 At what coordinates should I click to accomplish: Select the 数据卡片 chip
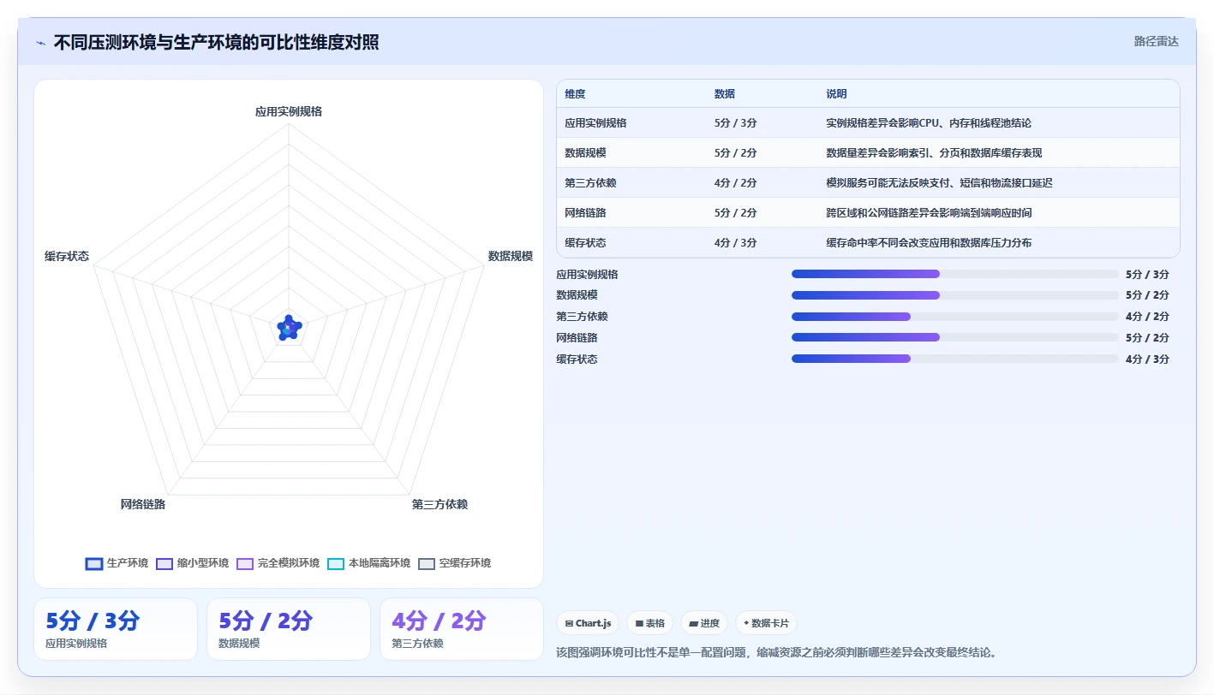(766, 623)
